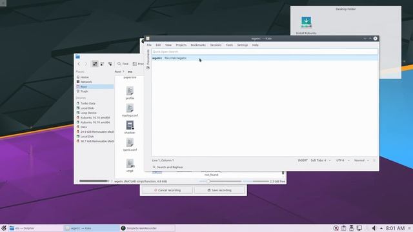Open Turbo Data device

(95, 103)
